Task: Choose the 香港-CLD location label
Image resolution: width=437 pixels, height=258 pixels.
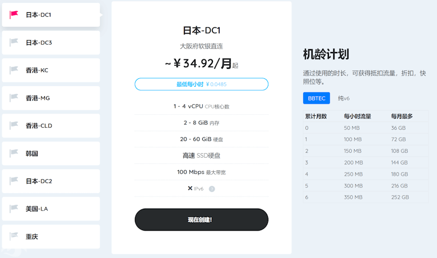Action: 39,126
